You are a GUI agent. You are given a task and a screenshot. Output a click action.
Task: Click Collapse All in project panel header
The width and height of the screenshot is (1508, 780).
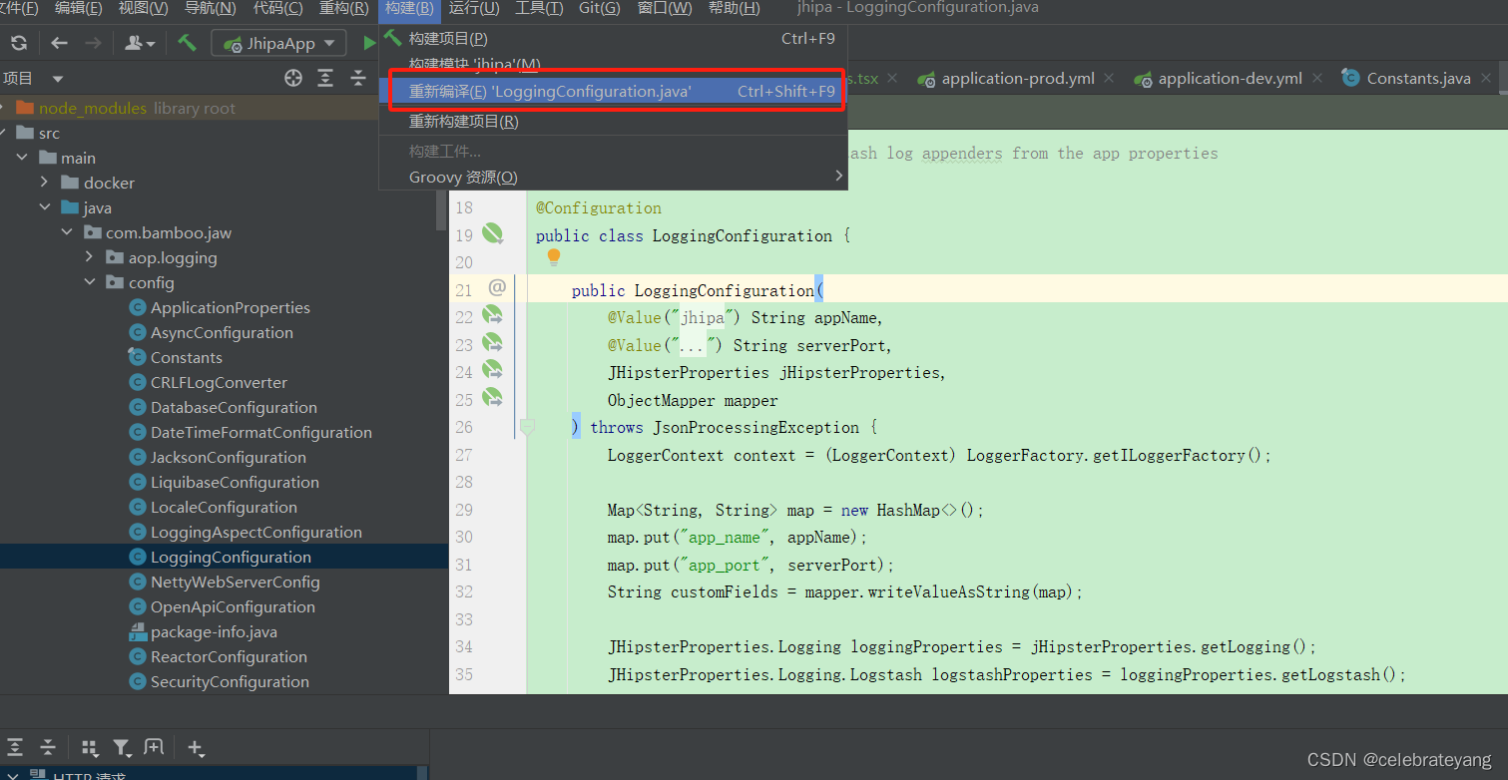click(358, 78)
